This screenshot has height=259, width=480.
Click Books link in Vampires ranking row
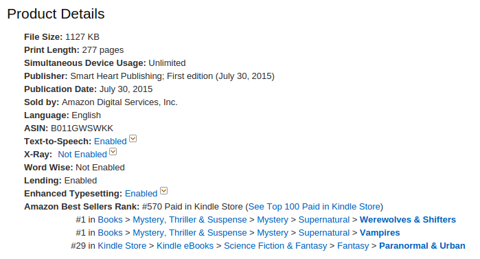[x=110, y=233]
